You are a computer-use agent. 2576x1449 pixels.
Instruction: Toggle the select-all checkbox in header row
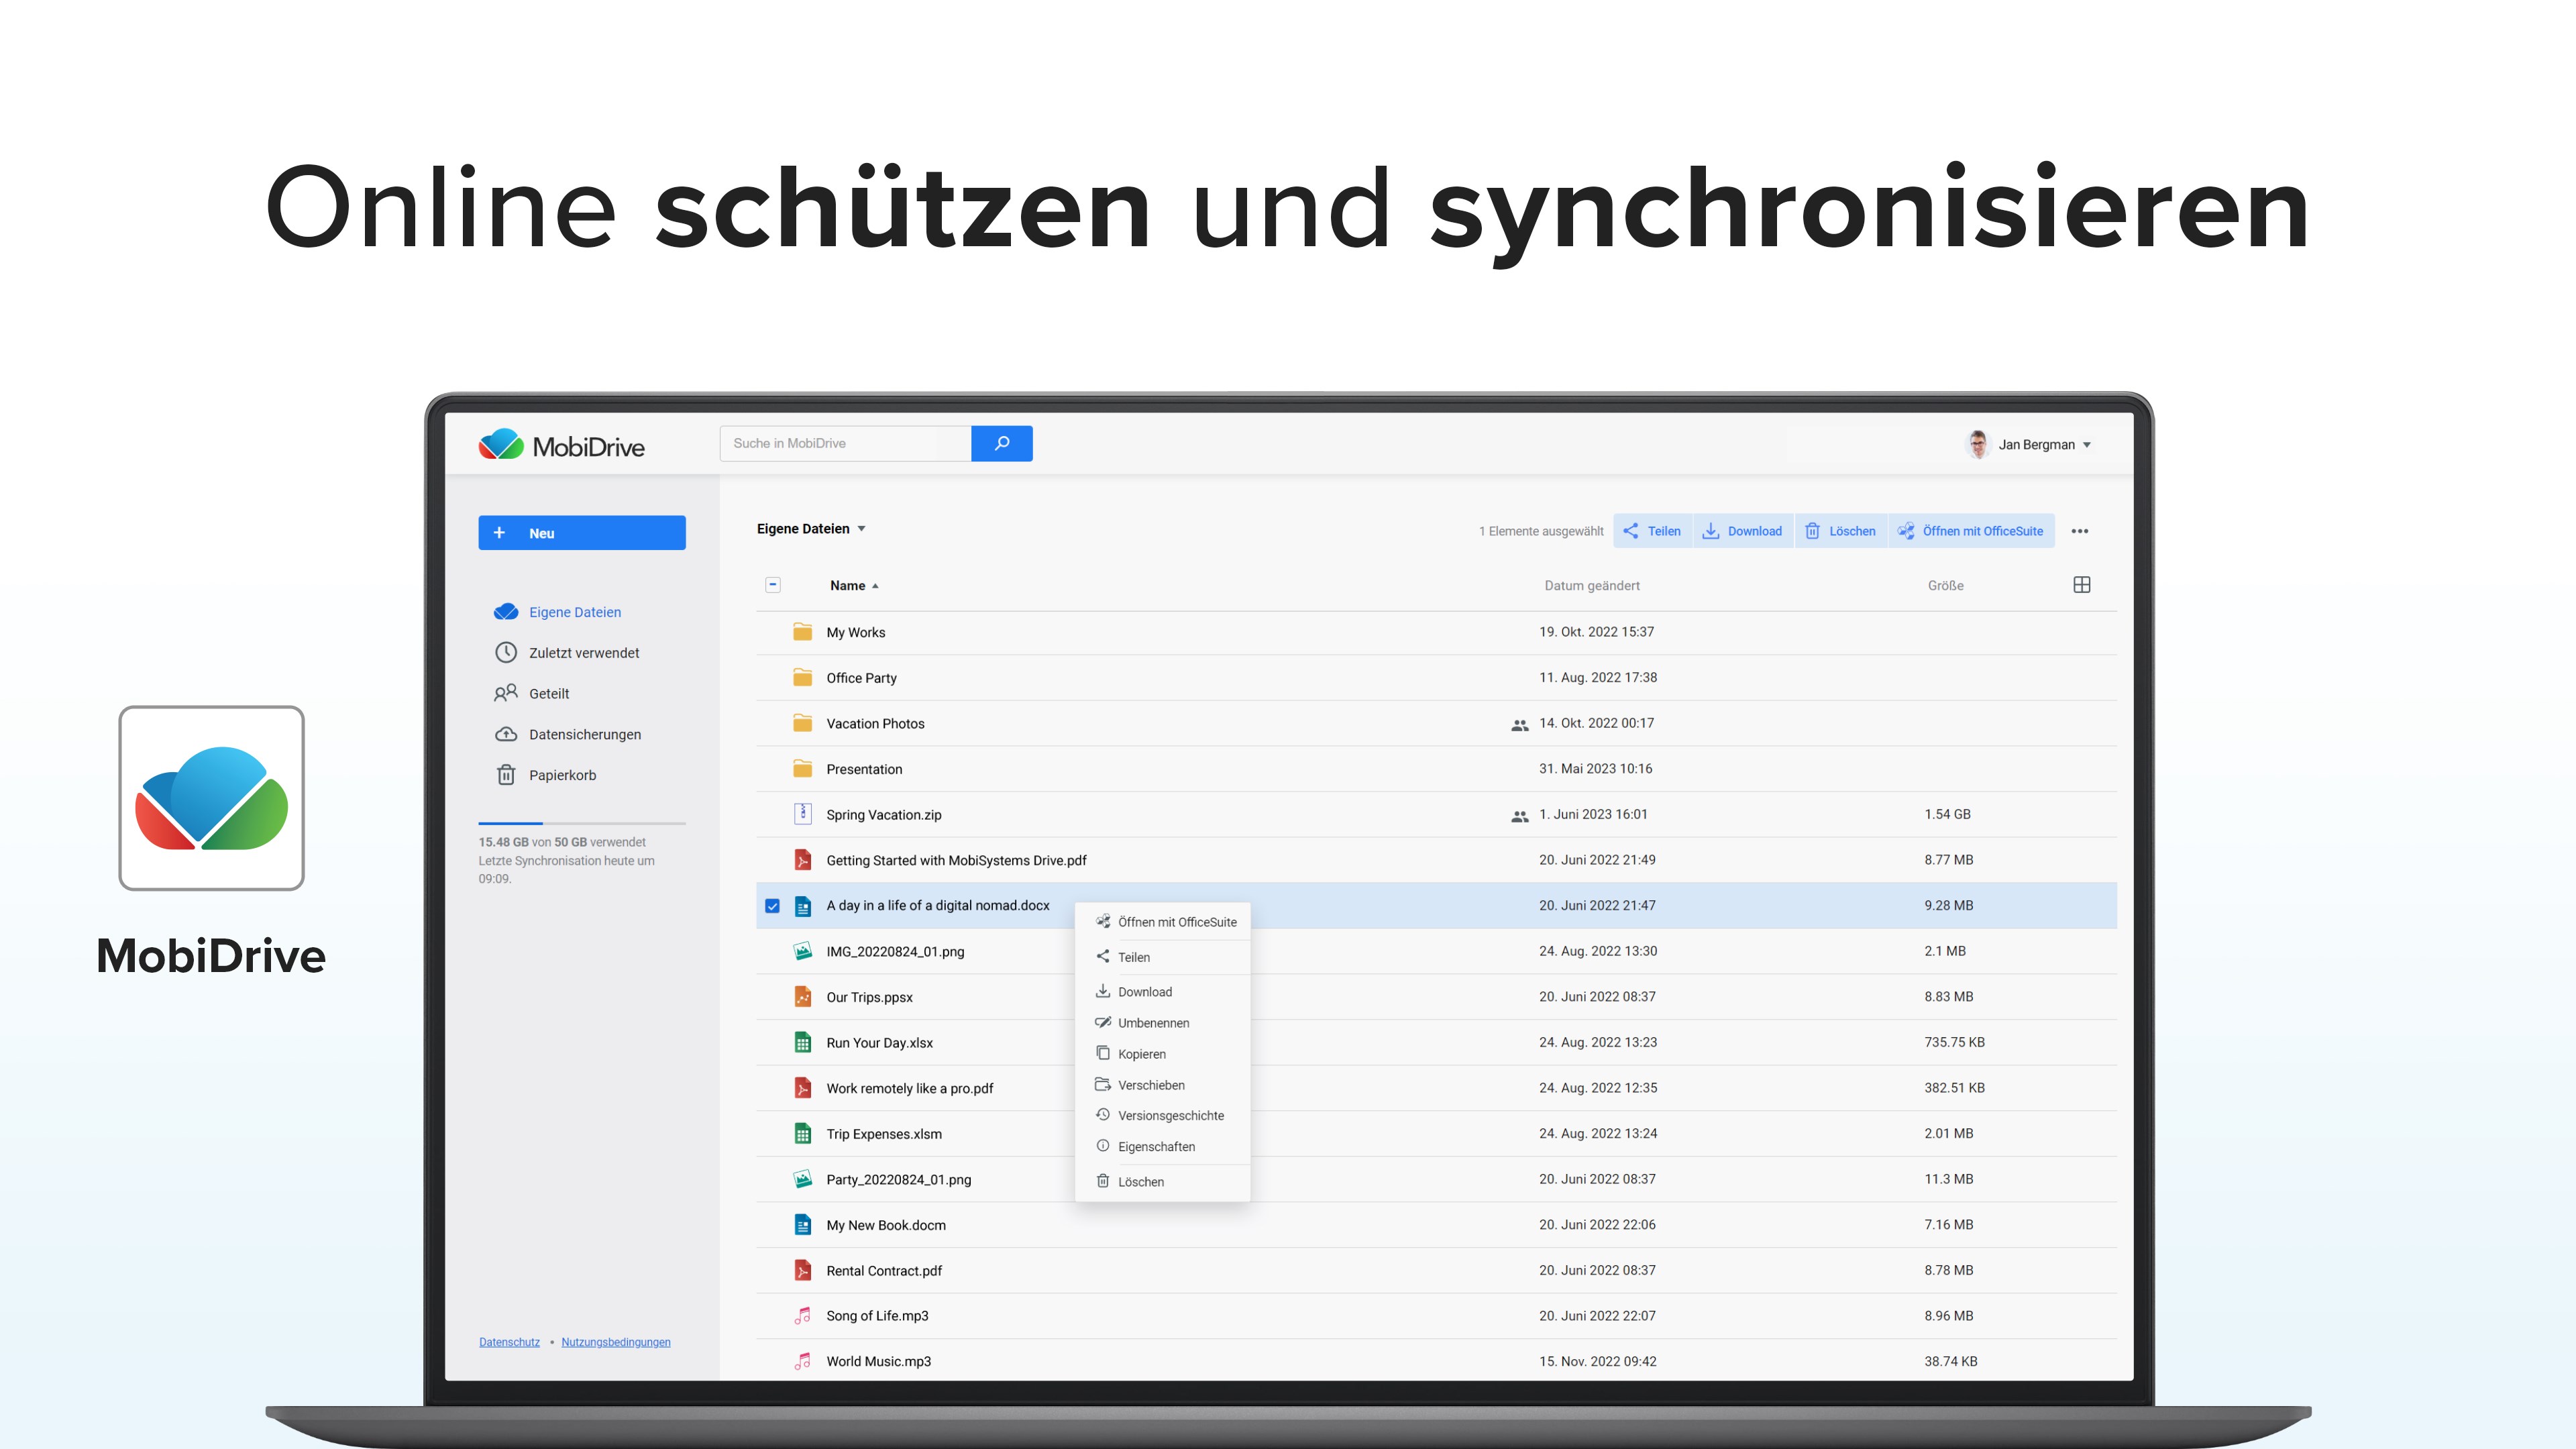[x=773, y=585]
